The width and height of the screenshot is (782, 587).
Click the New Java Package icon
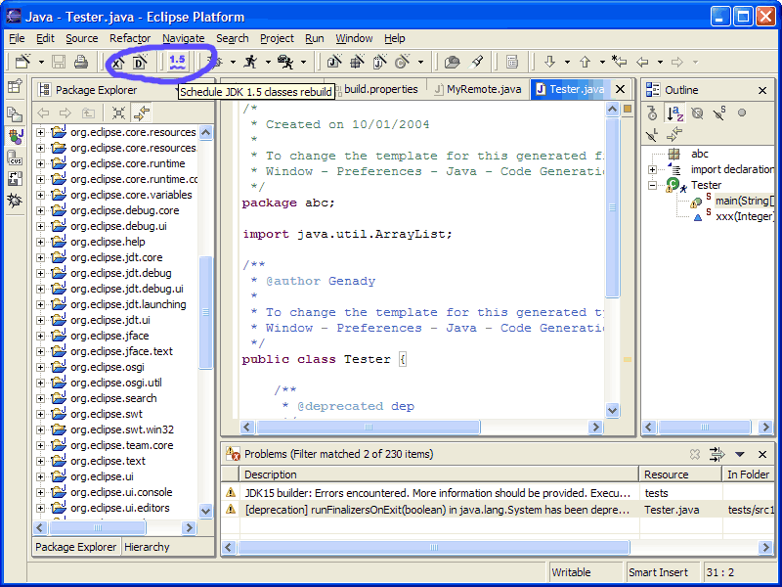[357, 62]
